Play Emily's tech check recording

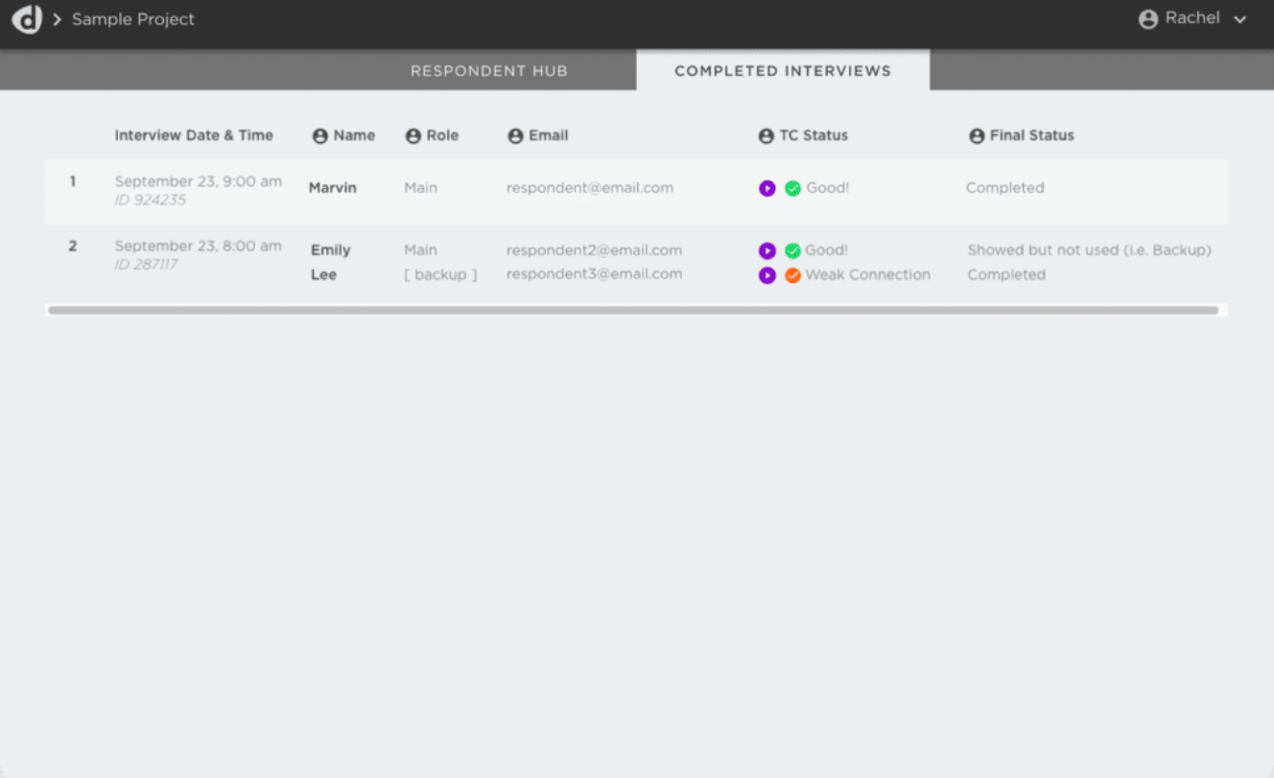pos(767,251)
